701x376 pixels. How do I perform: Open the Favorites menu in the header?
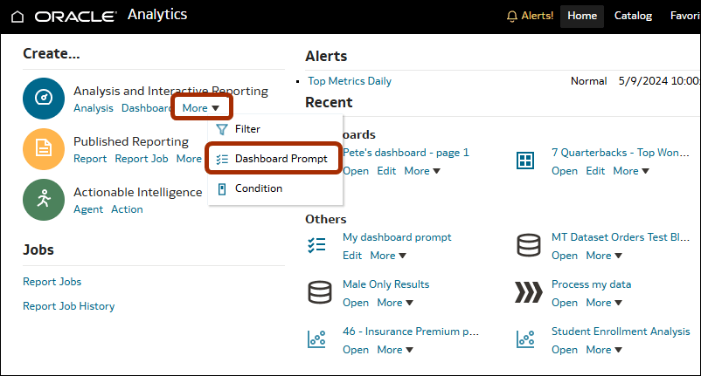(685, 16)
